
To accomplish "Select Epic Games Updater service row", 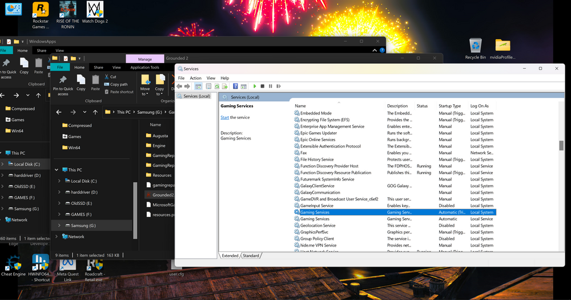I will point(395,133).
